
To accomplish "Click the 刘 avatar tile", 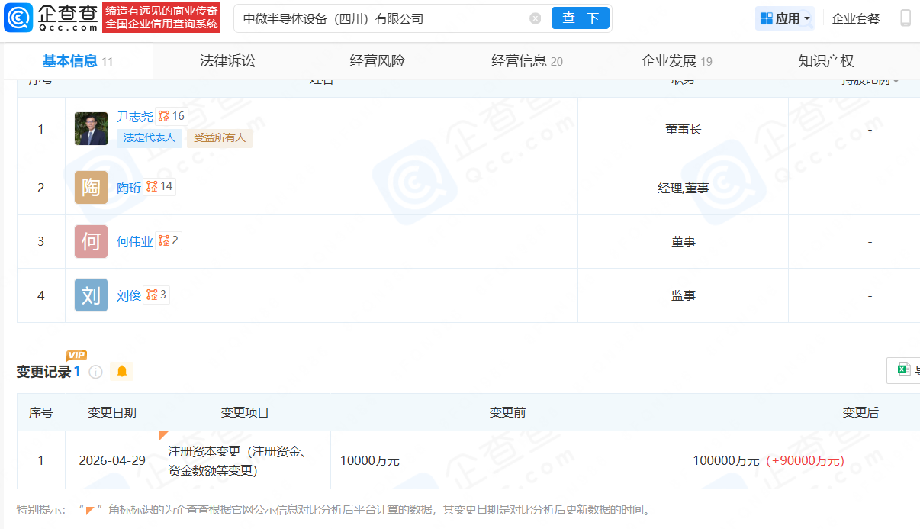I will (x=91, y=295).
